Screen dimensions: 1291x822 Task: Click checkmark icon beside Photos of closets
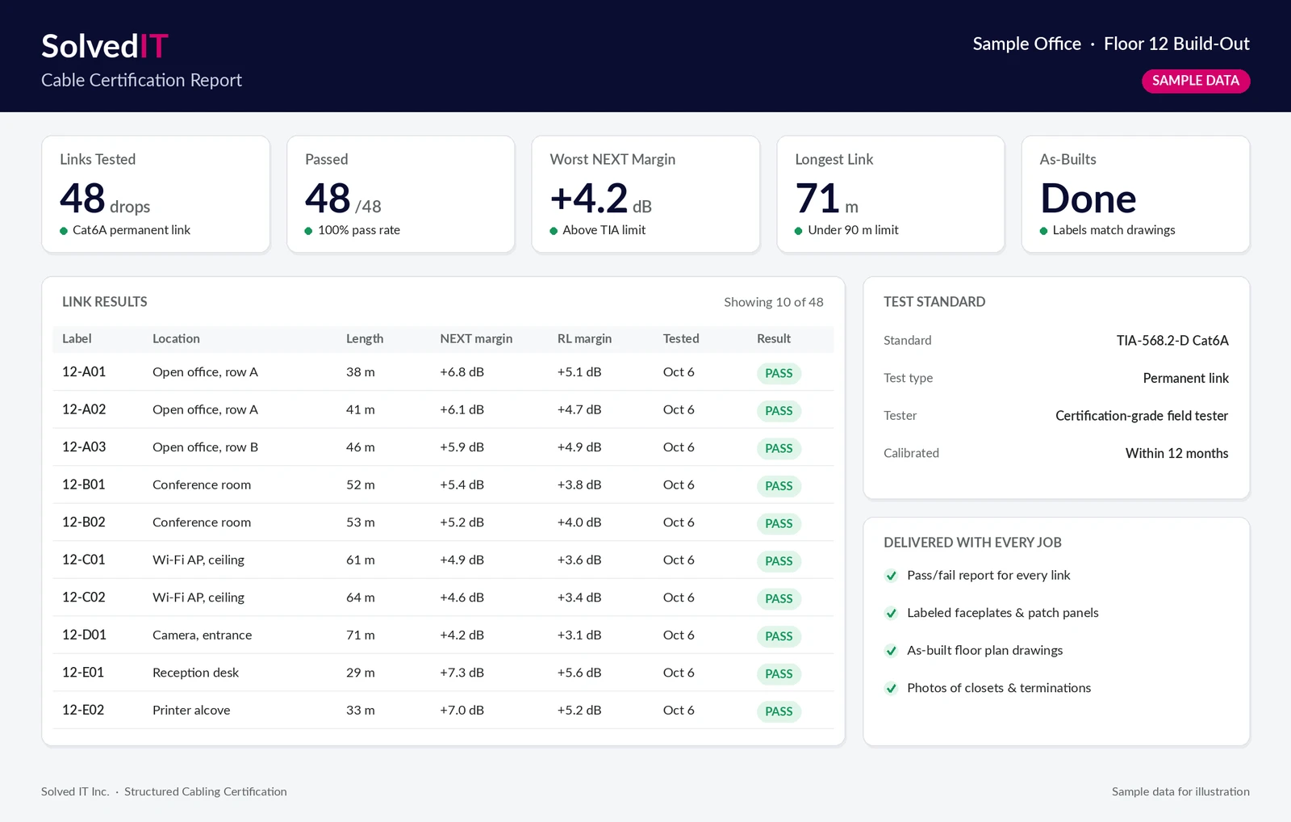(x=891, y=688)
